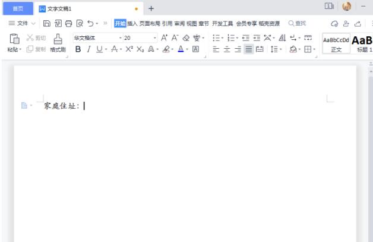The width and height of the screenshot is (373, 242).
Task: Decrease font size with A- icon
Action: [x=175, y=37]
